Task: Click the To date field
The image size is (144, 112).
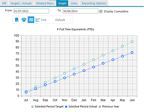Action: 80,11
